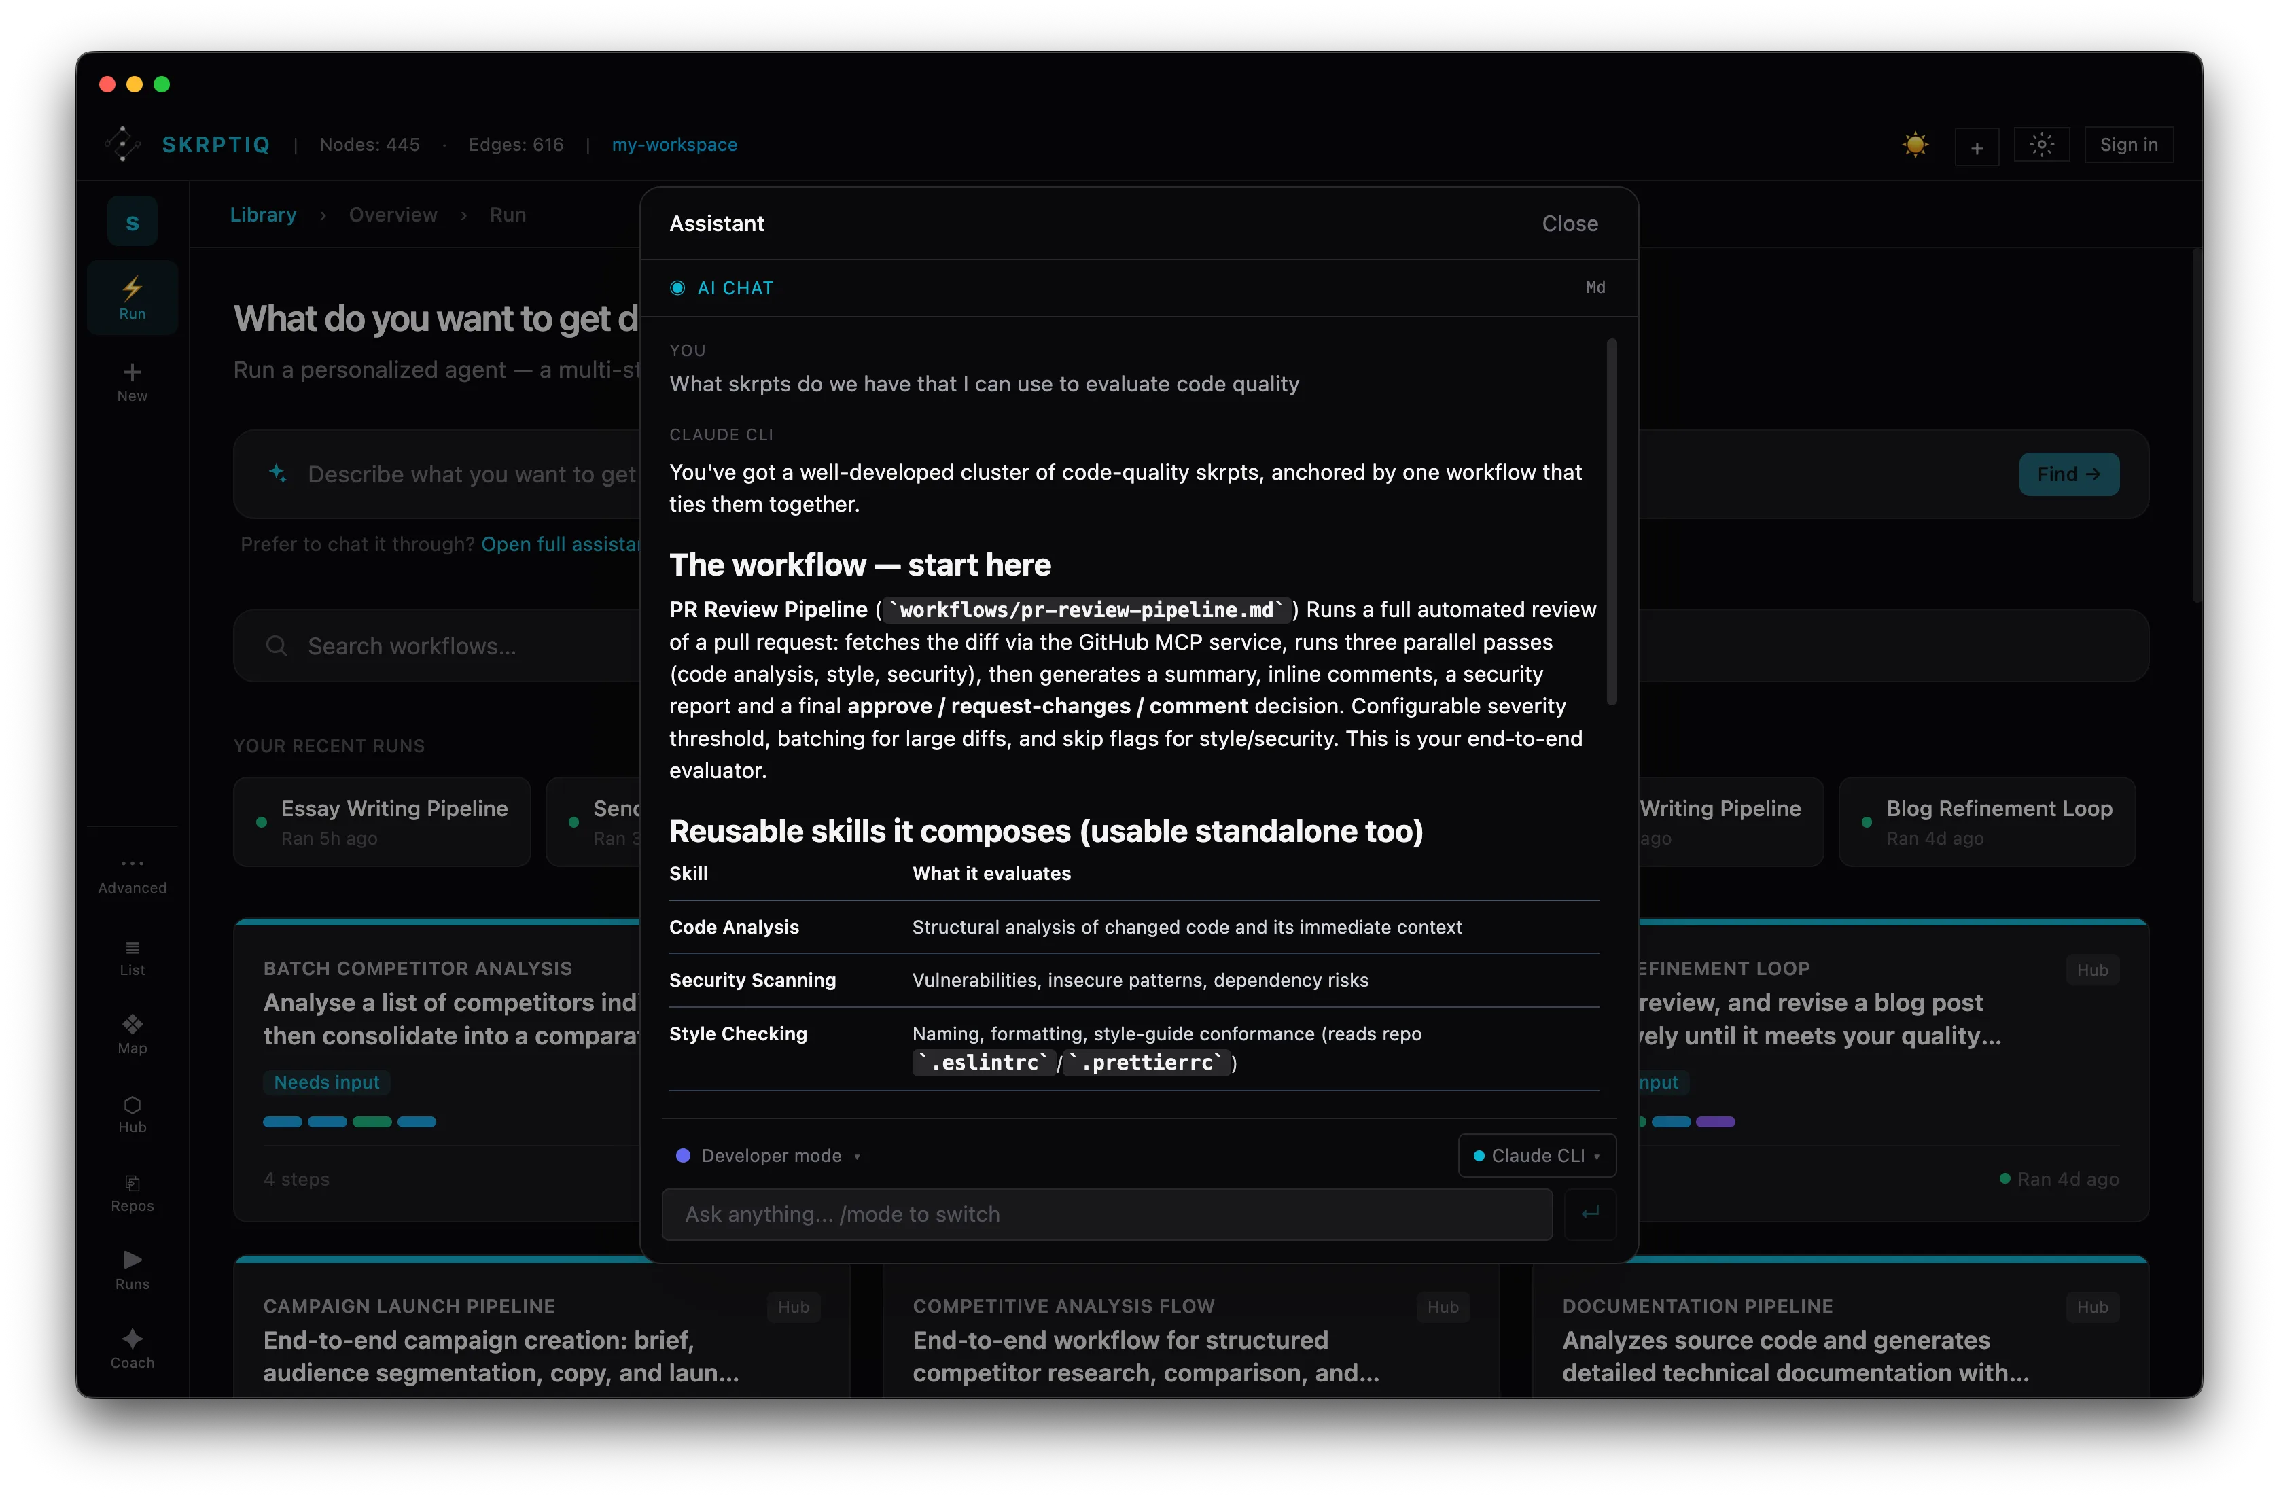Expand the Advanced sidebar section
Screen dimensions: 2279x1499
tap(132, 875)
